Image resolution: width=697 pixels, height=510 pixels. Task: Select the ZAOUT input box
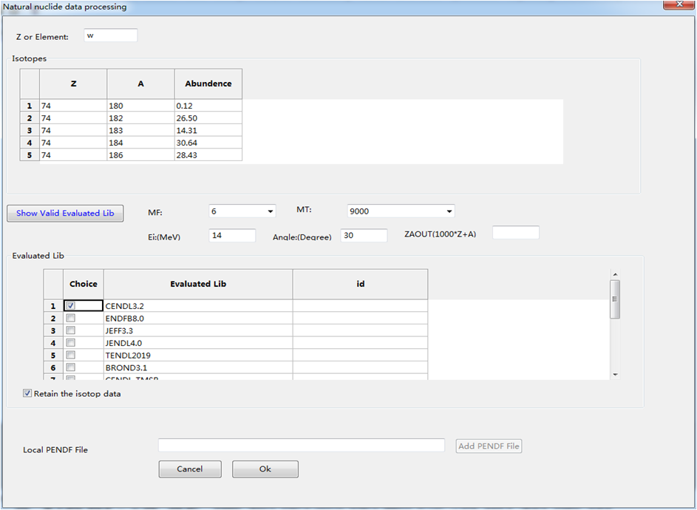[x=515, y=233]
